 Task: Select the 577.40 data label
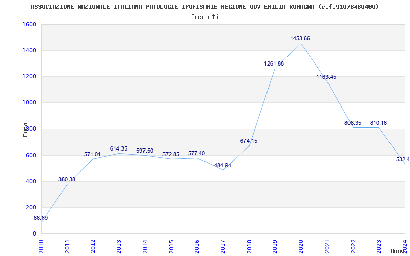197,153
